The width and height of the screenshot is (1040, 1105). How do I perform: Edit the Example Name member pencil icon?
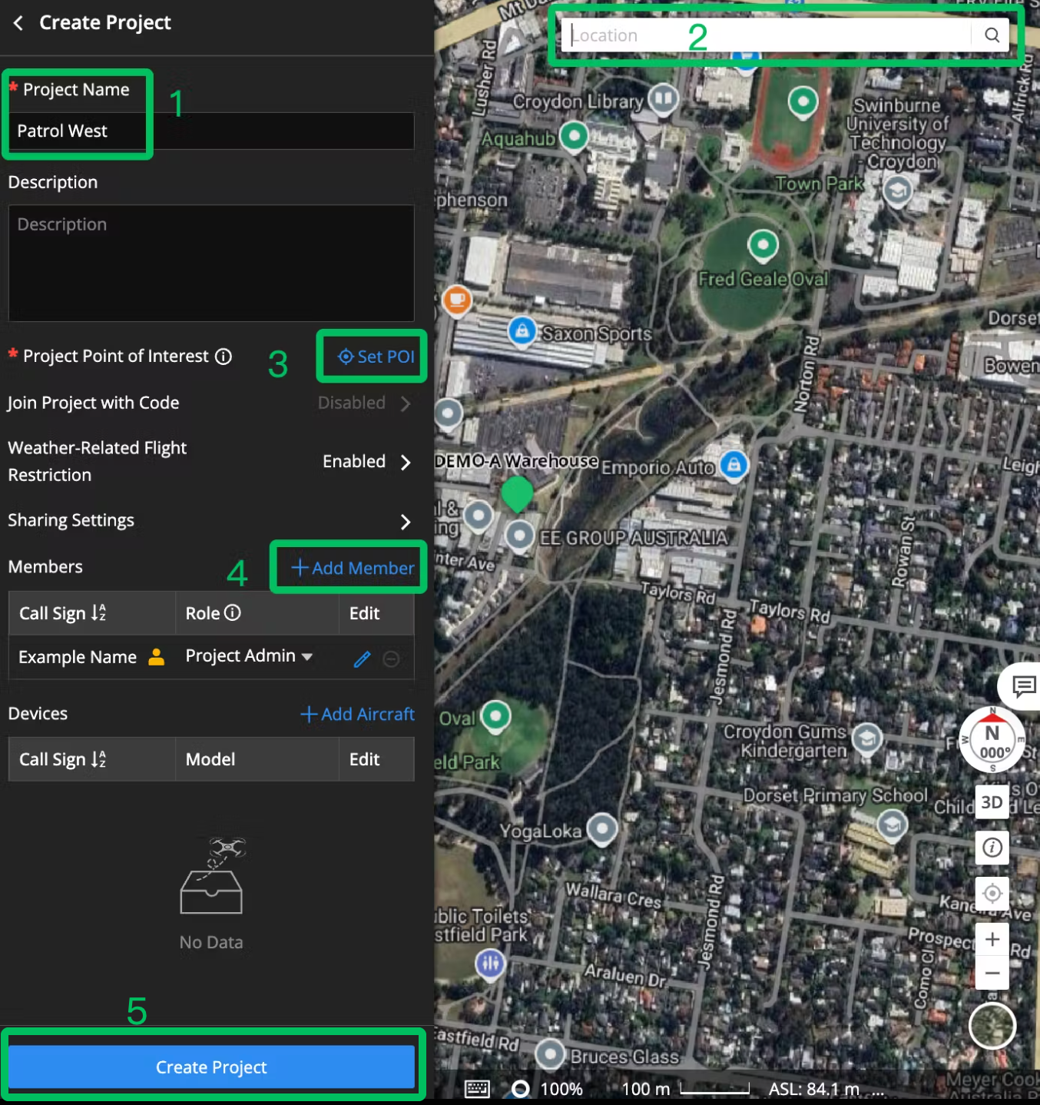tap(362, 659)
